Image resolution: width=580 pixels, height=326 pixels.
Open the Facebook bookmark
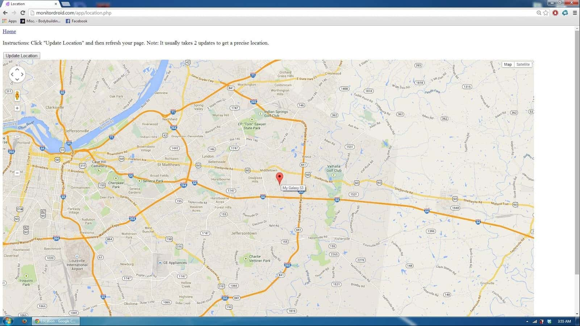click(x=76, y=21)
